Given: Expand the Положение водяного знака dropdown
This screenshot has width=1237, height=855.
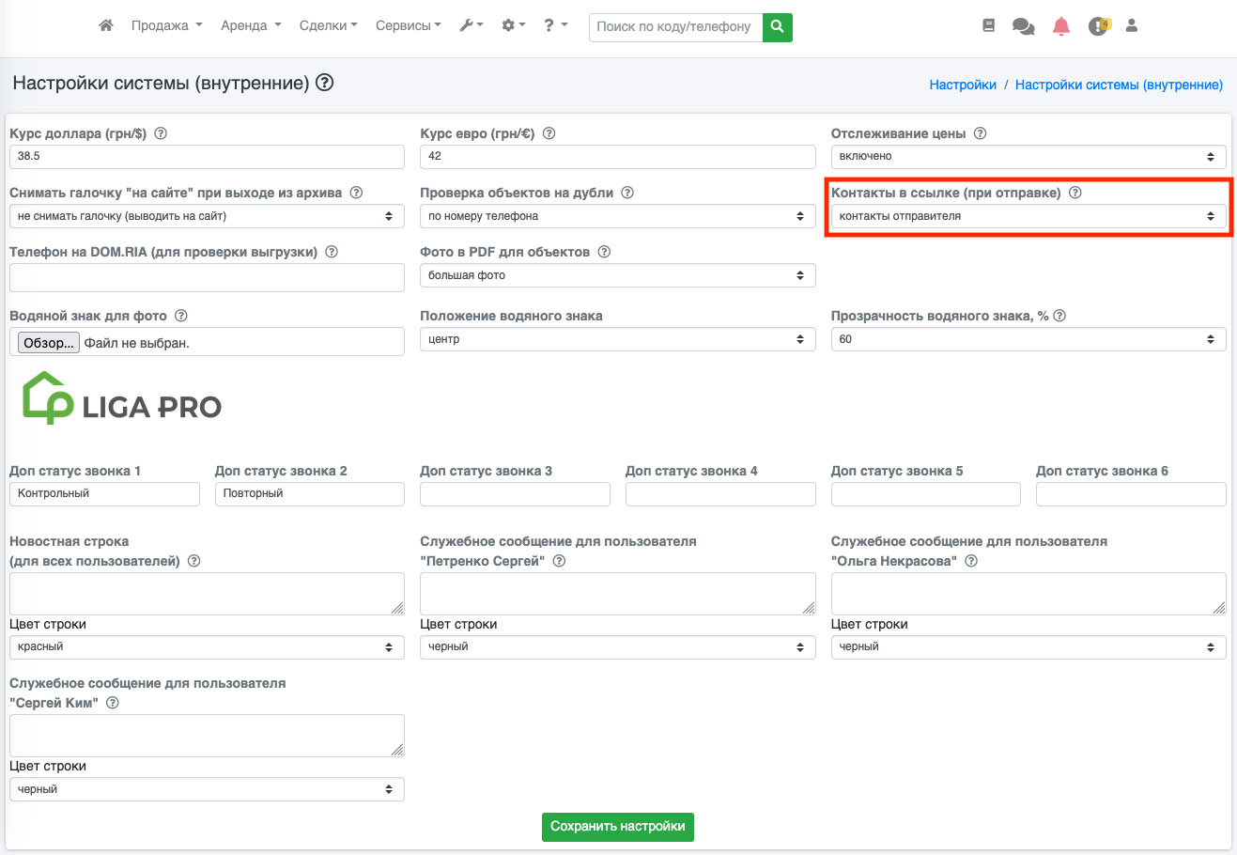Looking at the screenshot, I should [x=617, y=339].
